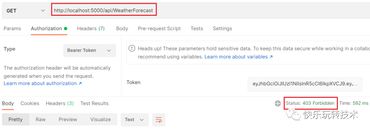Open the Learn more about variables link

point(238,57)
